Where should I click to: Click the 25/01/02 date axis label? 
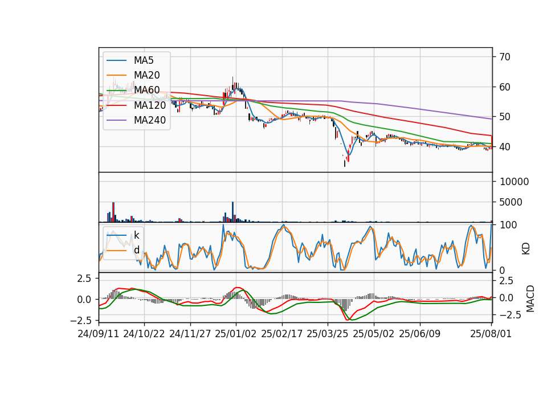pos(236,334)
